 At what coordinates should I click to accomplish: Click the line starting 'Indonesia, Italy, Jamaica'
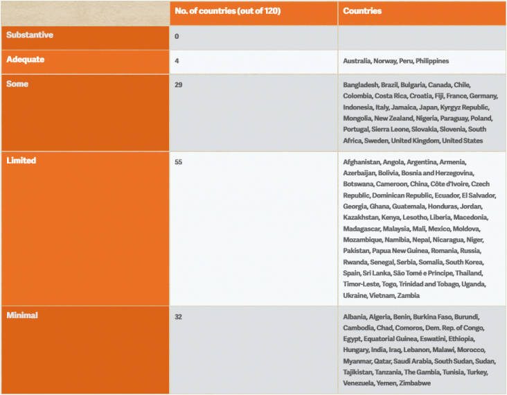point(416,107)
